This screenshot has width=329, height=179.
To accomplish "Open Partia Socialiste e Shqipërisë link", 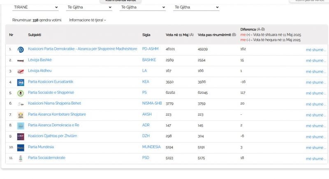I will pyautogui.click(x=51, y=92).
